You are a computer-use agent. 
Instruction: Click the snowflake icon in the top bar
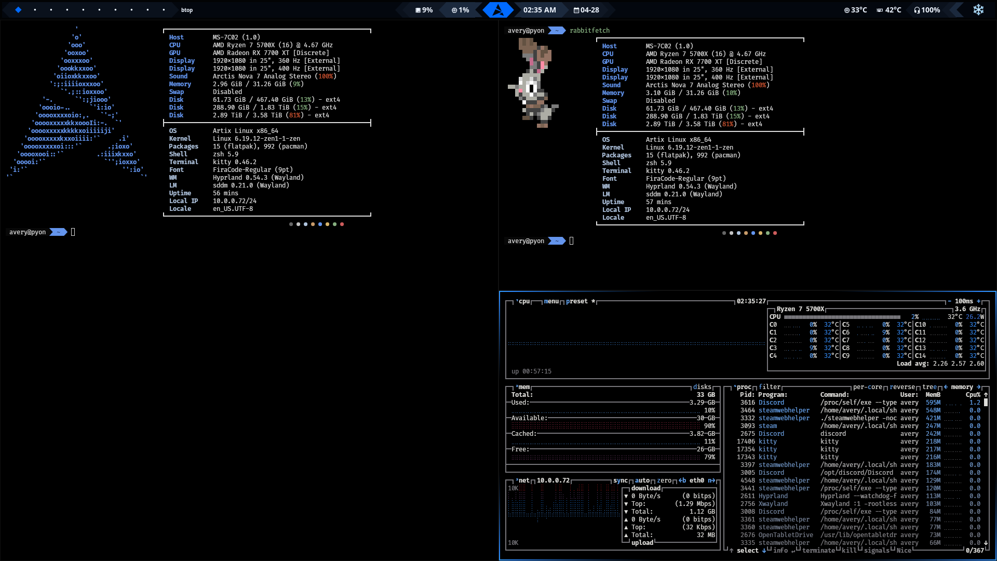click(x=978, y=10)
